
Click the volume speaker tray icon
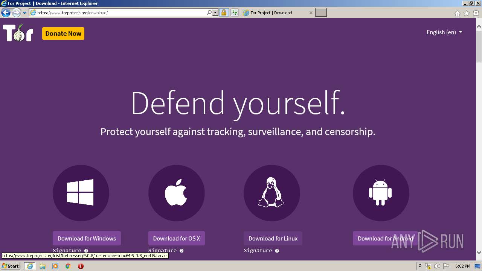437,266
